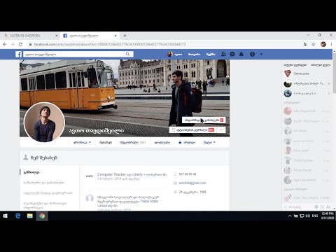Go back with browser back arrow
The image size is (336, 252).
click(5, 44)
